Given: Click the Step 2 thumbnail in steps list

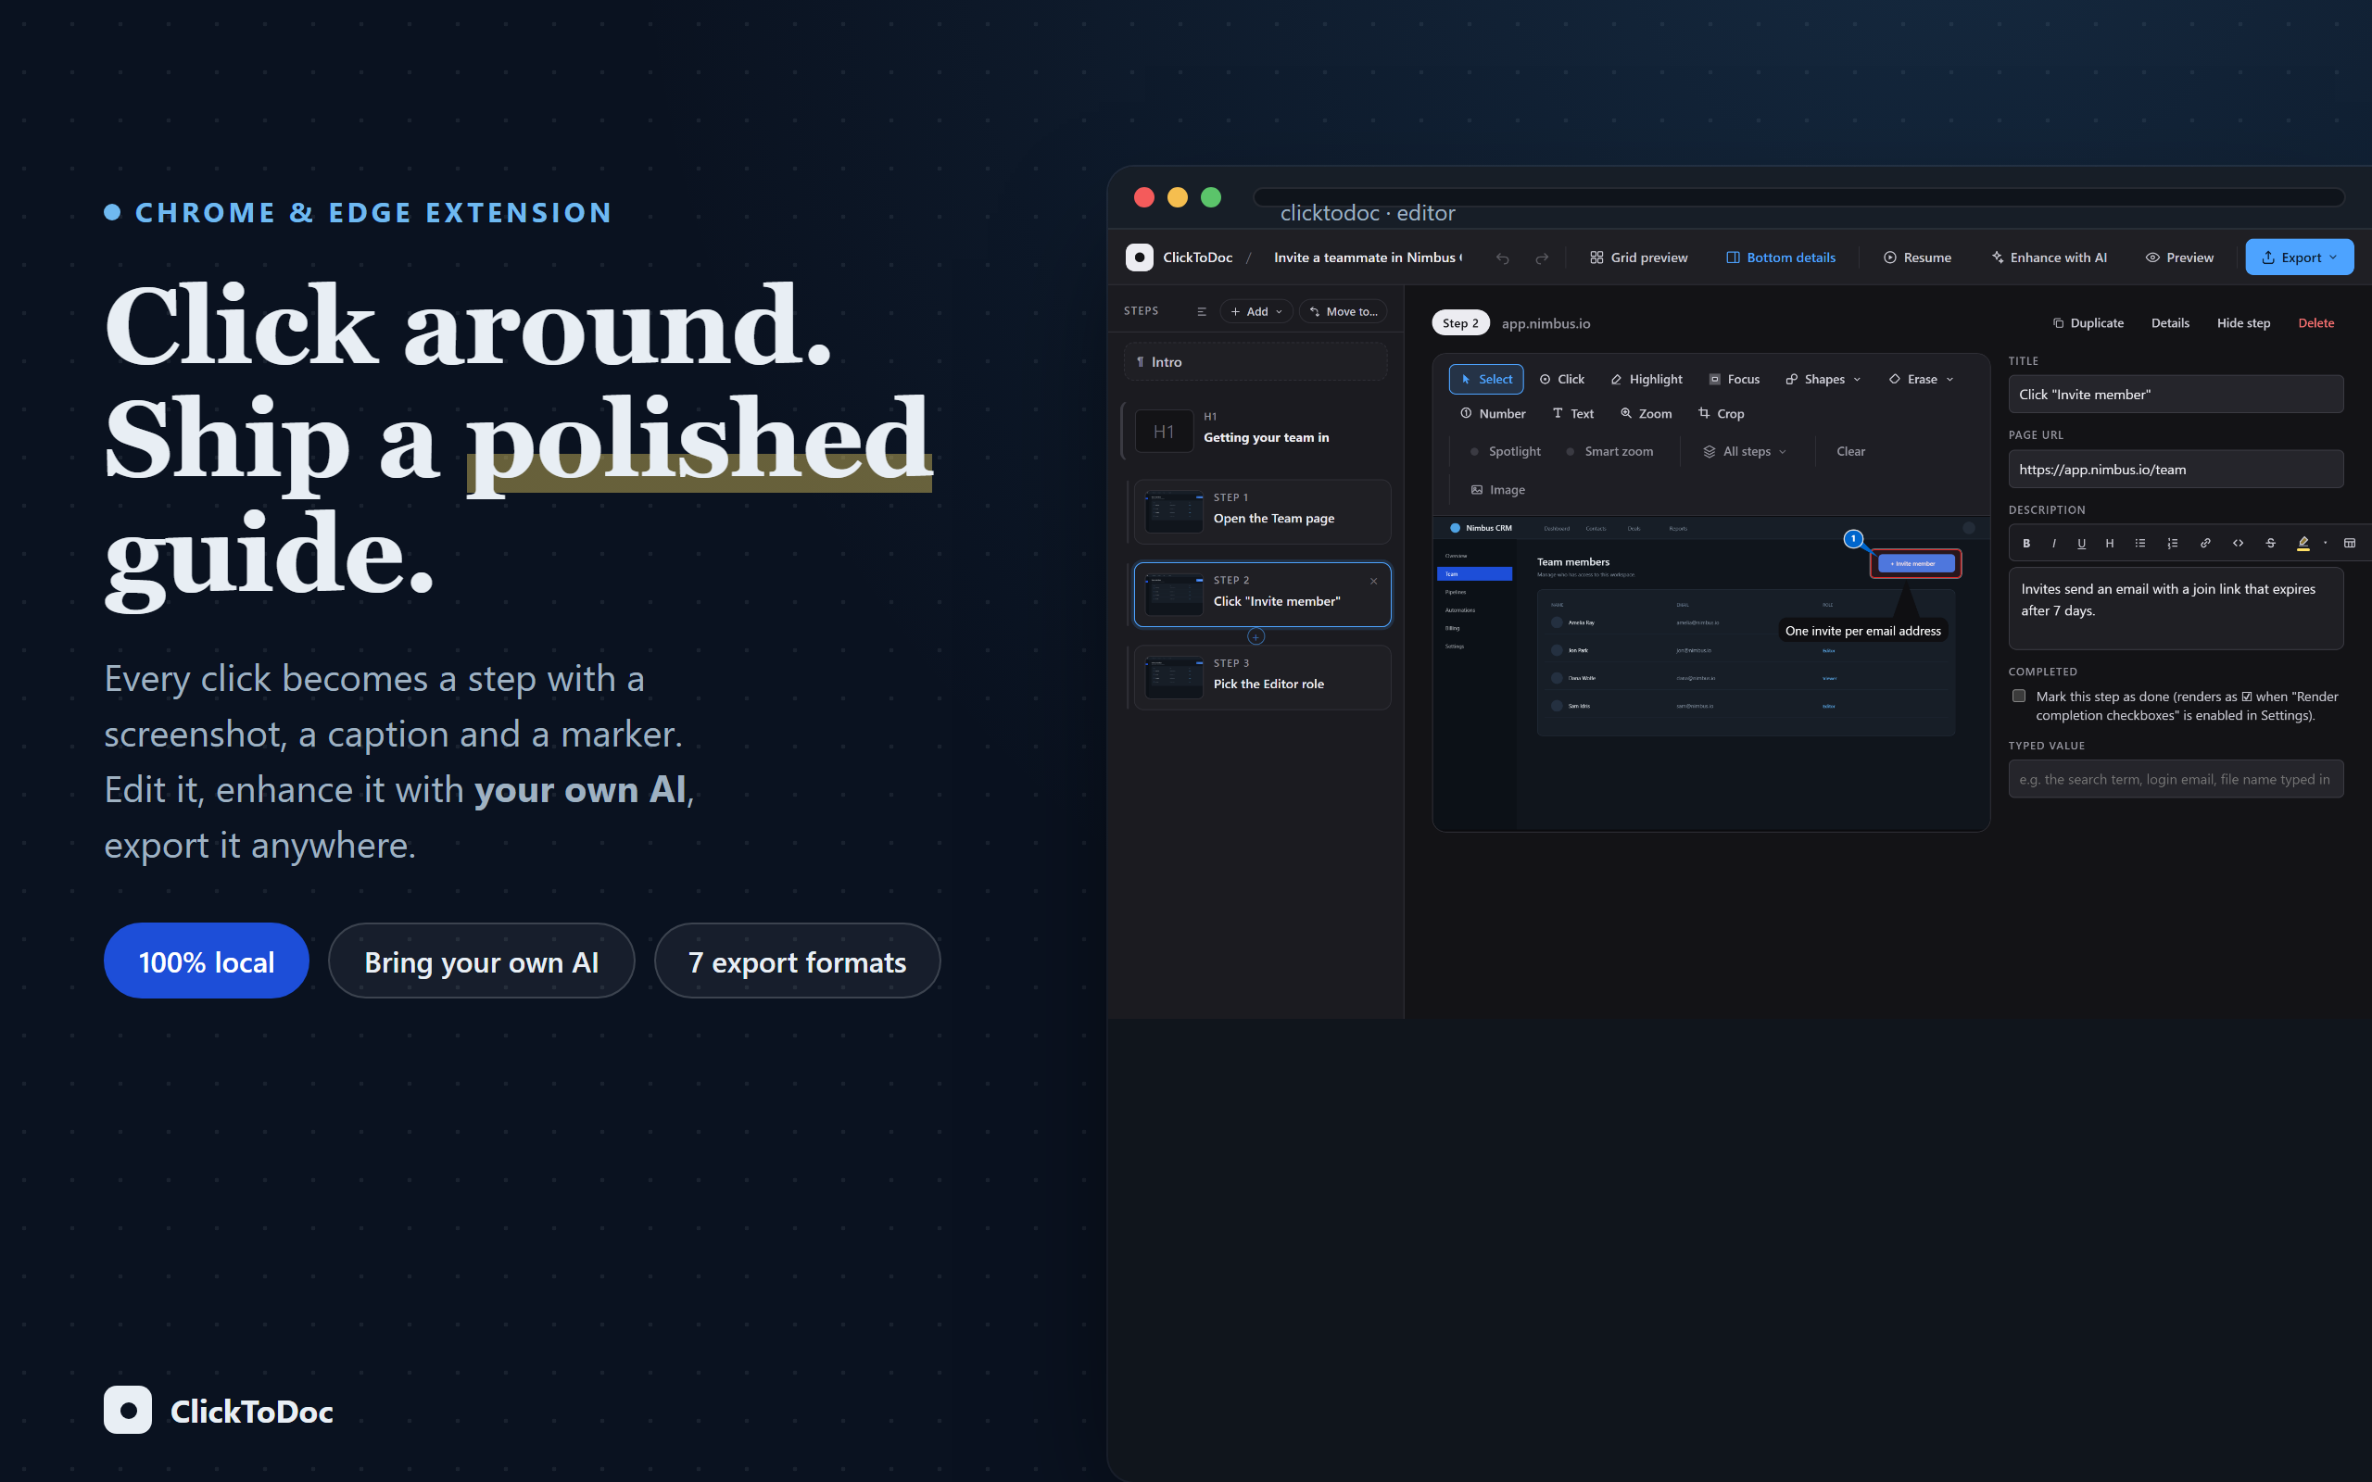Looking at the screenshot, I should pyautogui.click(x=1173, y=595).
